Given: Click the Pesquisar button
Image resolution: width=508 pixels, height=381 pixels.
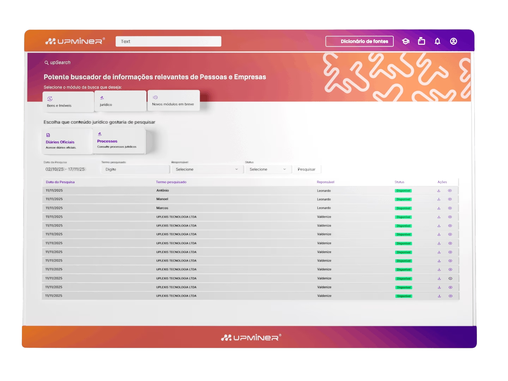Looking at the screenshot, I should (307, 169).
